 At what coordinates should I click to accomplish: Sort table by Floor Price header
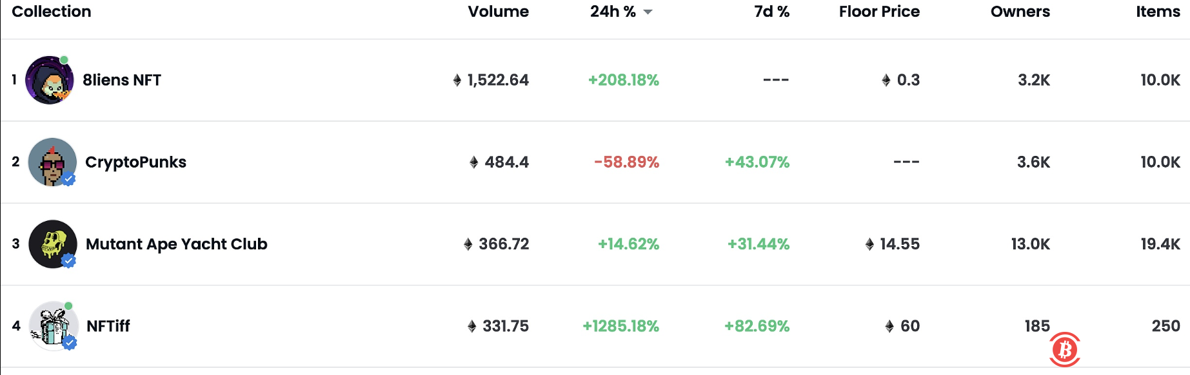(x=879, y=12)
